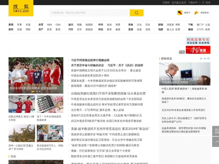Viewport: 219px width, 164px height.
Task: Select the third carousel indicator dot
Action: (x=40, y=91)
